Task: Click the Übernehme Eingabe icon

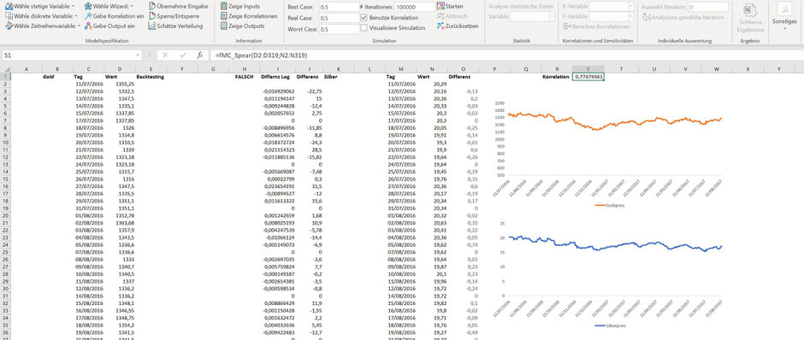Action: pos(153,7)
